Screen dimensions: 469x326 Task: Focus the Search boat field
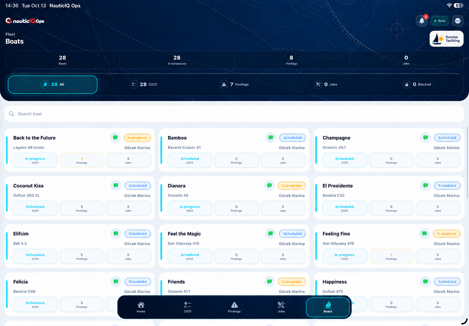tap(234, 114)
